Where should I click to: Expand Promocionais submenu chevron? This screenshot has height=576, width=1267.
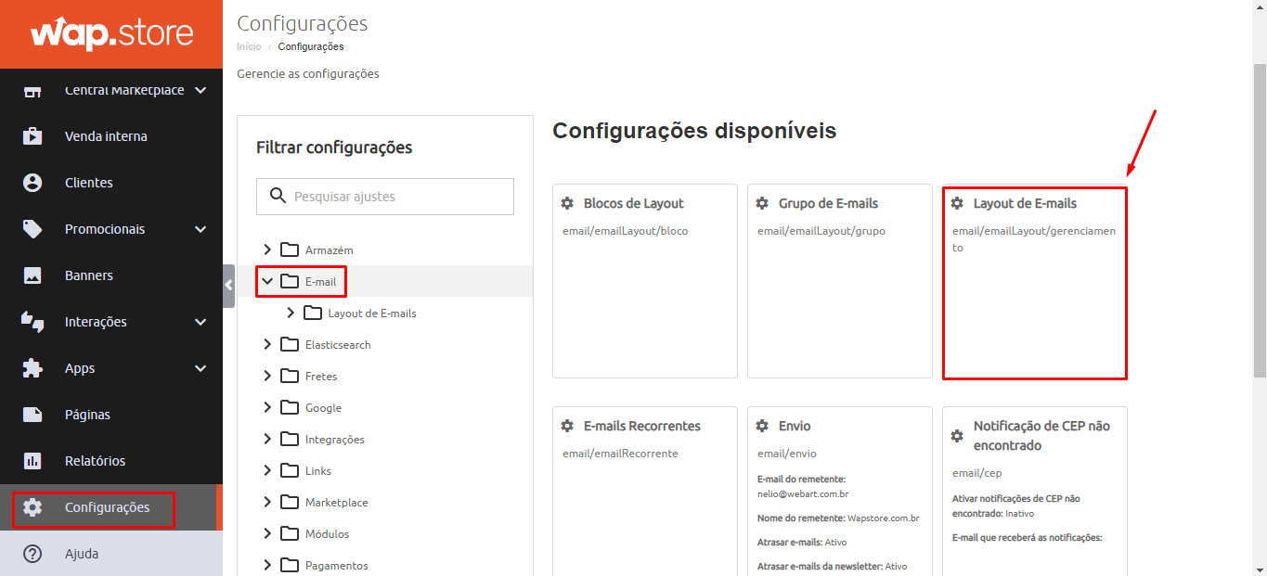pos(200,229)
